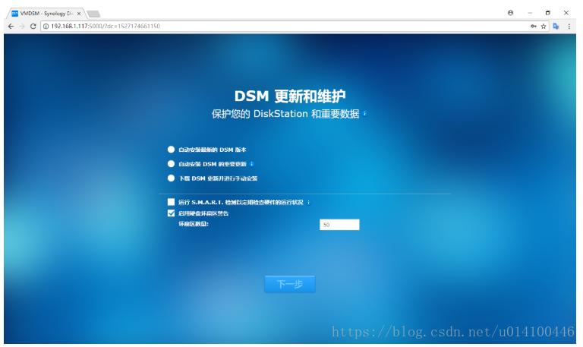Click the 下一步 next button
The height and width of the screenshot is (347, 583).
coord(290,284)
